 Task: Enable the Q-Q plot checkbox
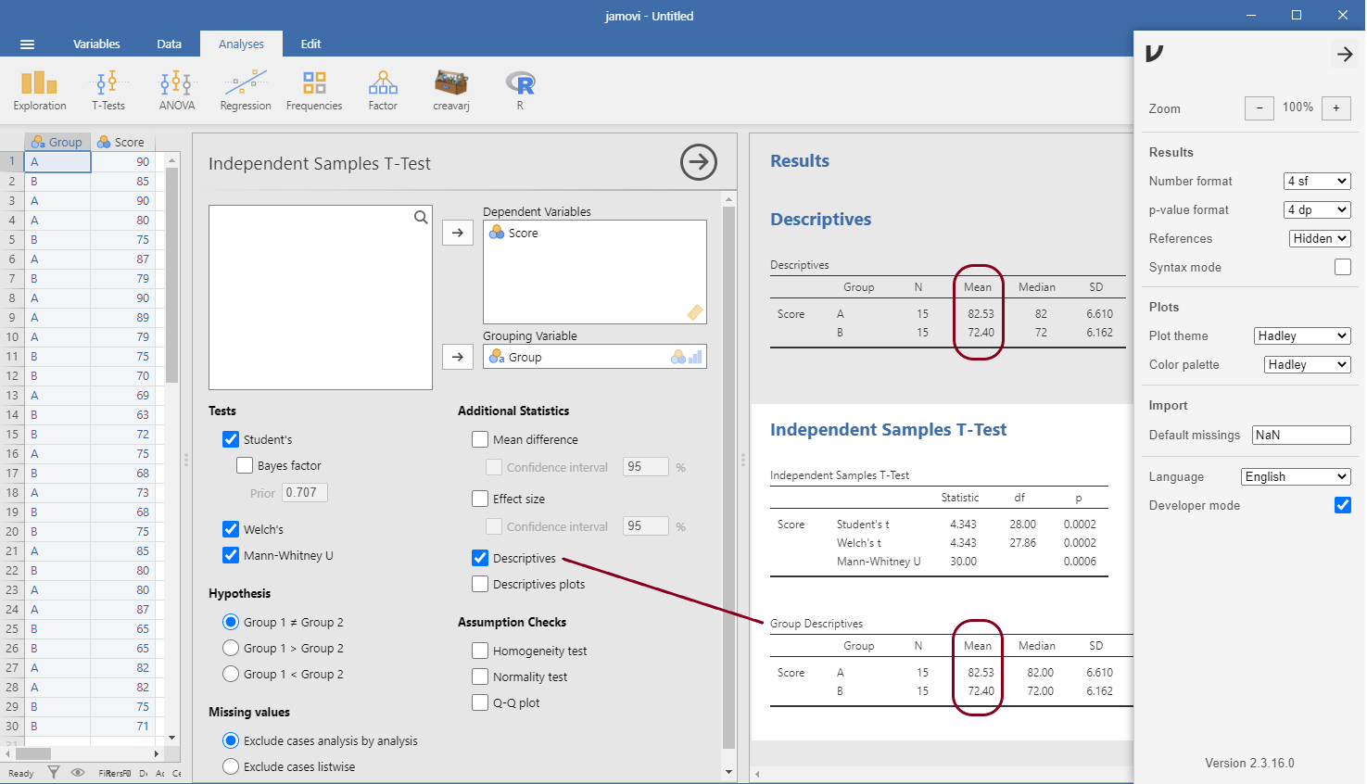coord(480,702)
